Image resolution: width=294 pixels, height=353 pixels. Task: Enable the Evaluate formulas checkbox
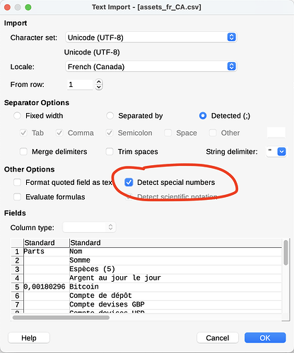coord(17,197)
